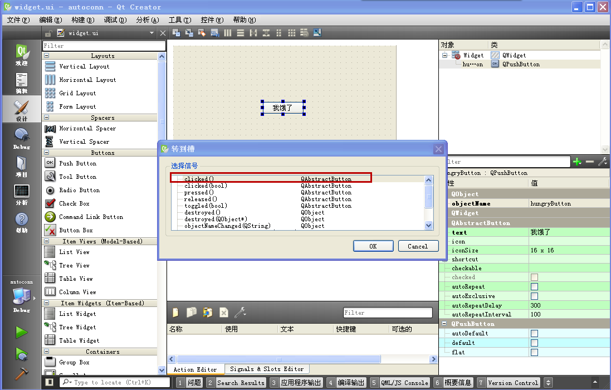Collapse the Item Views (Model-Based) category
611x390 pixels.
pyautogui.click(x=47, y=241)
